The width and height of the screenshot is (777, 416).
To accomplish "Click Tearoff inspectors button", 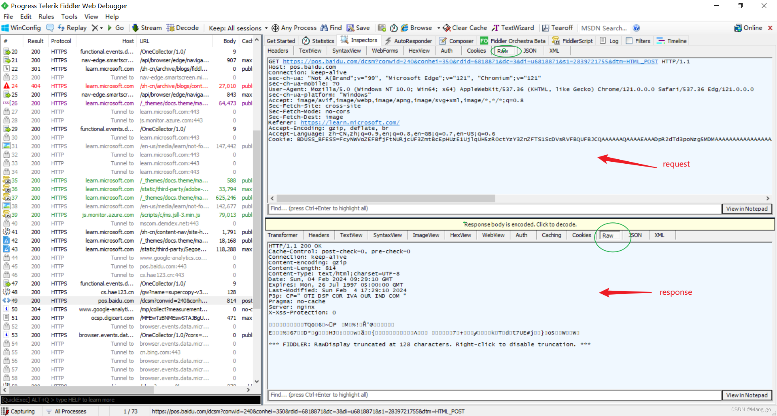I will 558,28.
